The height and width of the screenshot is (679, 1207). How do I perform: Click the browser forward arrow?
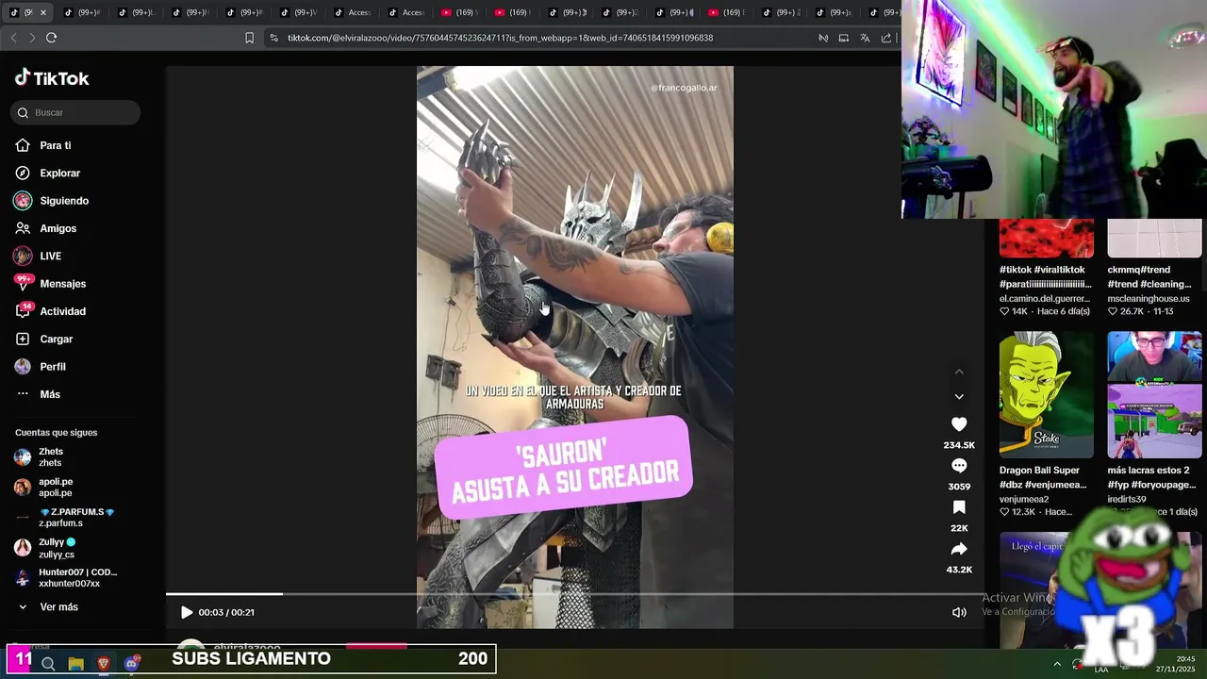pyautogui.click(x=32, y=38)
